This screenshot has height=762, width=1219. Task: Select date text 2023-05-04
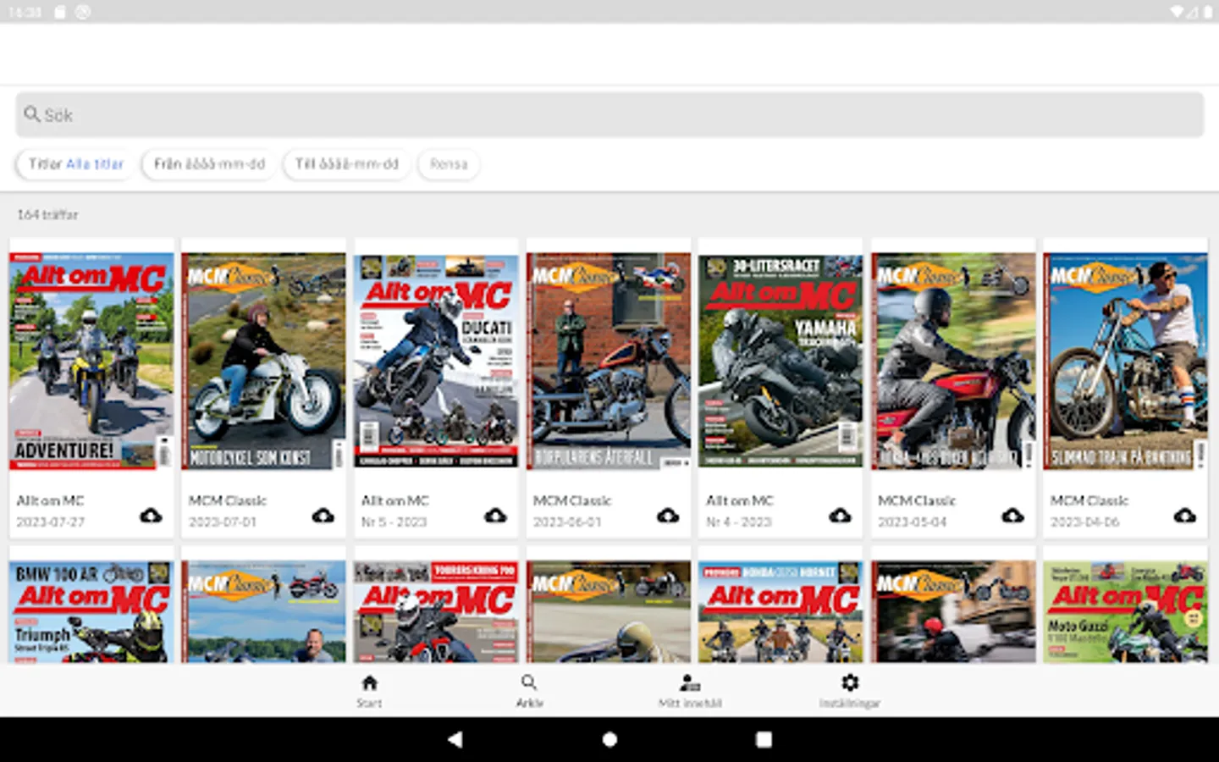point(912,522)
